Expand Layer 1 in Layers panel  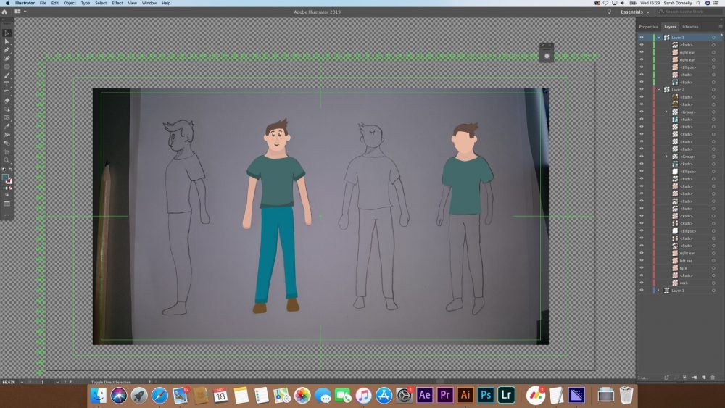[x=658, y=290]
